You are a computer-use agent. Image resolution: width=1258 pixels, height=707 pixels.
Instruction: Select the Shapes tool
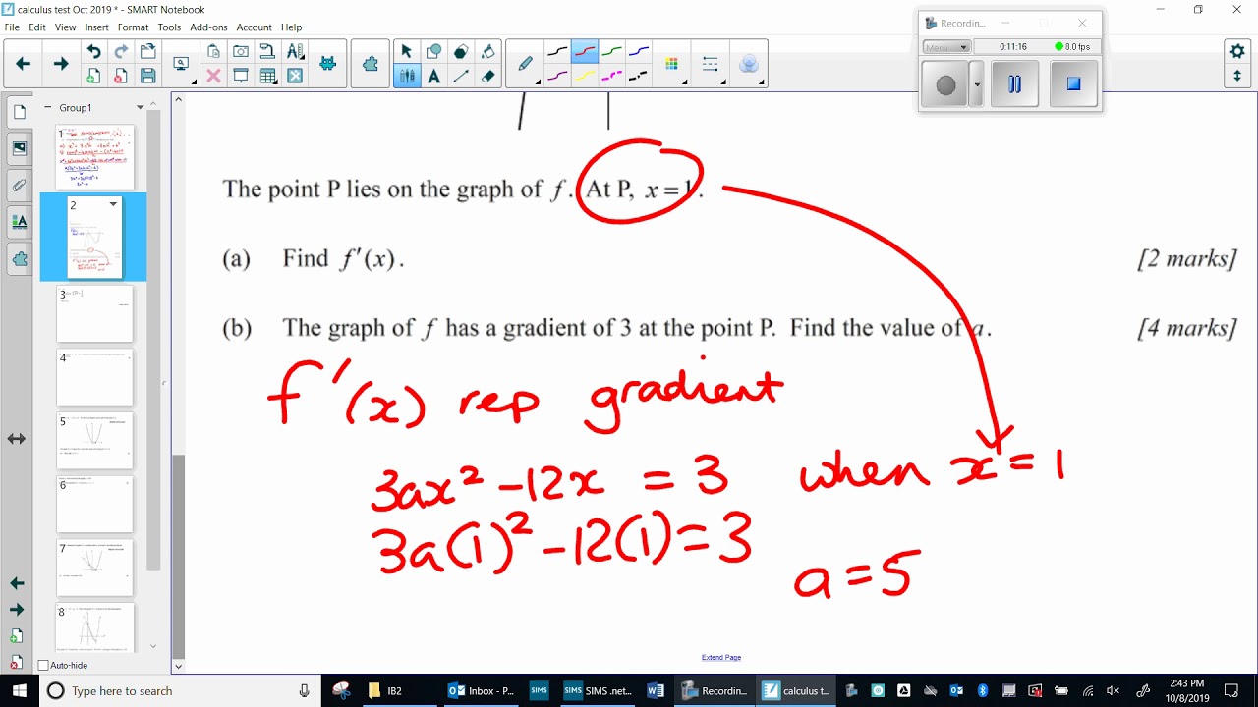click(433, 52)
